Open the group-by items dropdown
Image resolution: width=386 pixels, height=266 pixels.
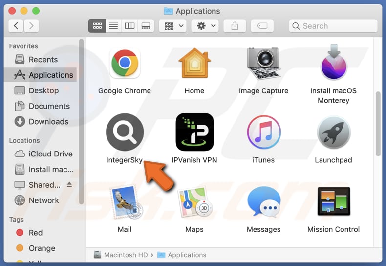(x=173, y=25)
